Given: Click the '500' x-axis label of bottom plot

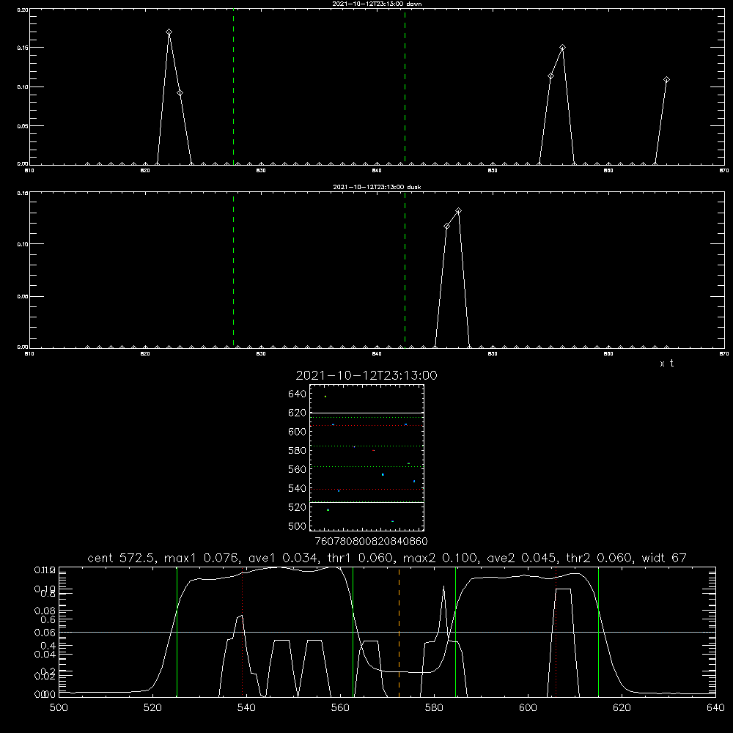Looking at the screenshot, I should pos(59,708).
